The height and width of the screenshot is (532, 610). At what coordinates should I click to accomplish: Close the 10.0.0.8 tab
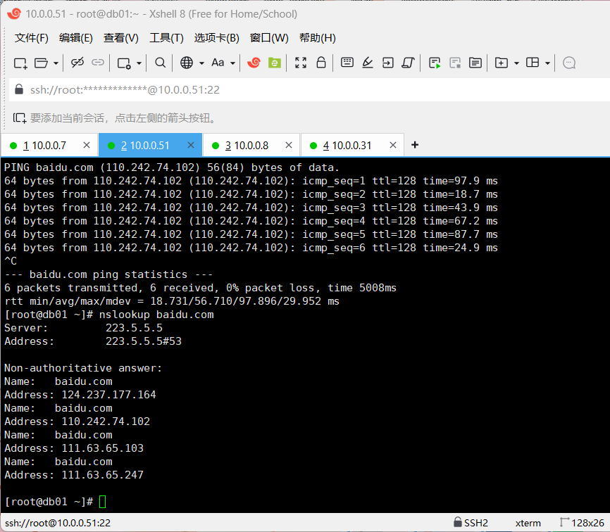289,145
